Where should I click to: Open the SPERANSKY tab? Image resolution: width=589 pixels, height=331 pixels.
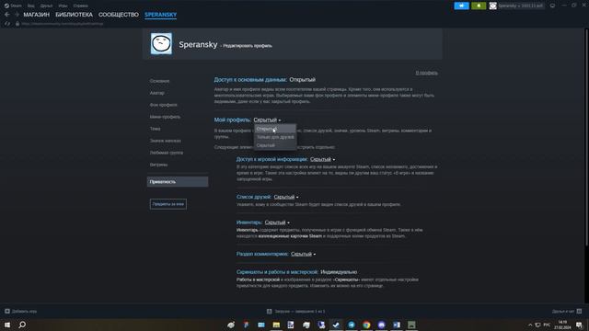pyautogui.click(x=161, y=15)
